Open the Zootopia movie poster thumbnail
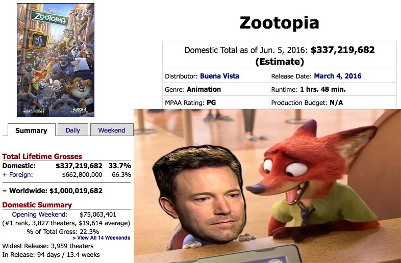Screen dimensions: 401x263 point(56,60)
